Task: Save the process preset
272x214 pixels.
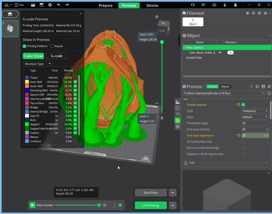Action: click(263, 86)
